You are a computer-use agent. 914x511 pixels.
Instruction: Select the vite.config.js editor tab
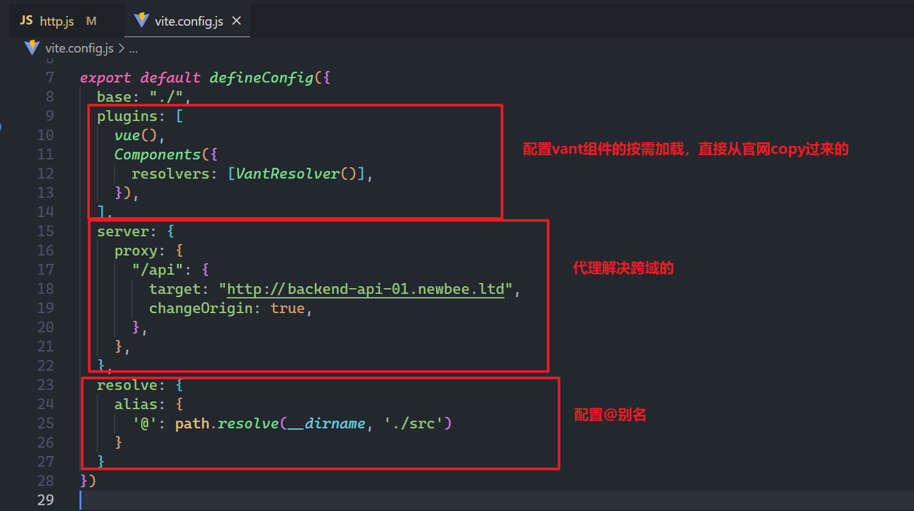tap(187, 21)
